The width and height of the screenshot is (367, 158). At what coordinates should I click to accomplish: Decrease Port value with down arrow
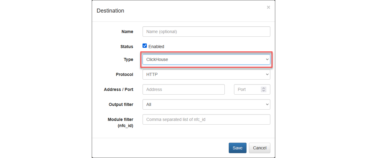(264, 91)
